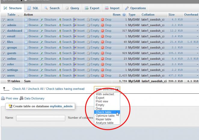Open the Structure tab
Image resolution: width=199 pixels, height=140 pixels.
coord(12,8)
